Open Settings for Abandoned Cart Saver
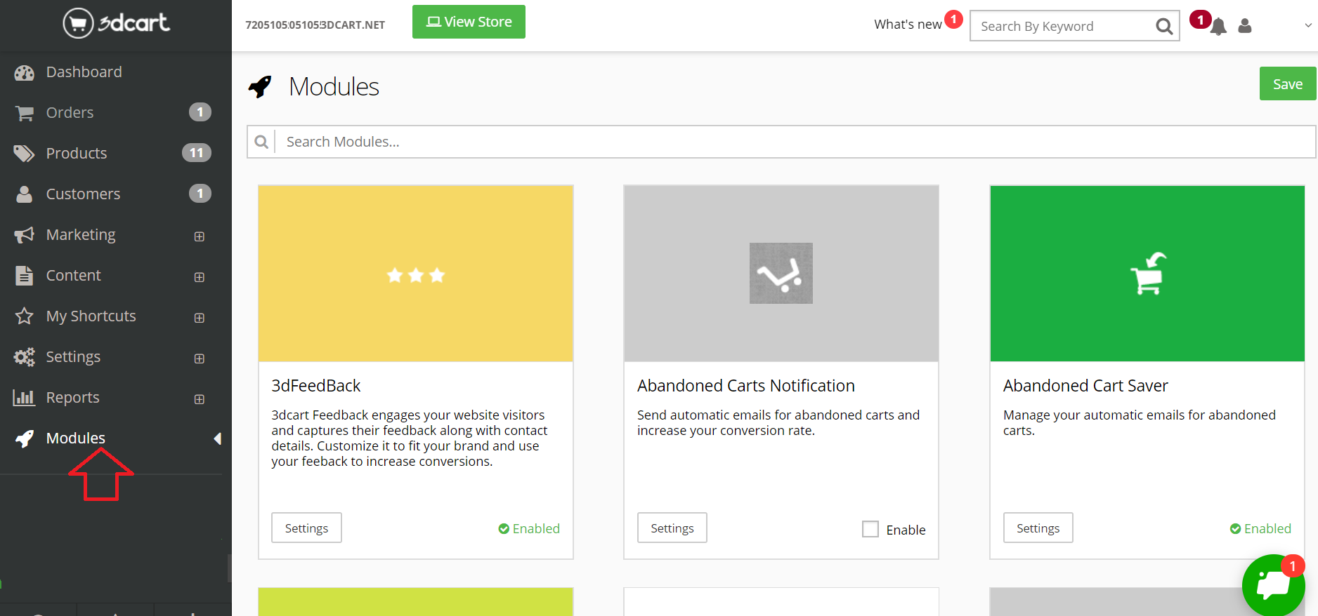 [x=1038, y=528]
